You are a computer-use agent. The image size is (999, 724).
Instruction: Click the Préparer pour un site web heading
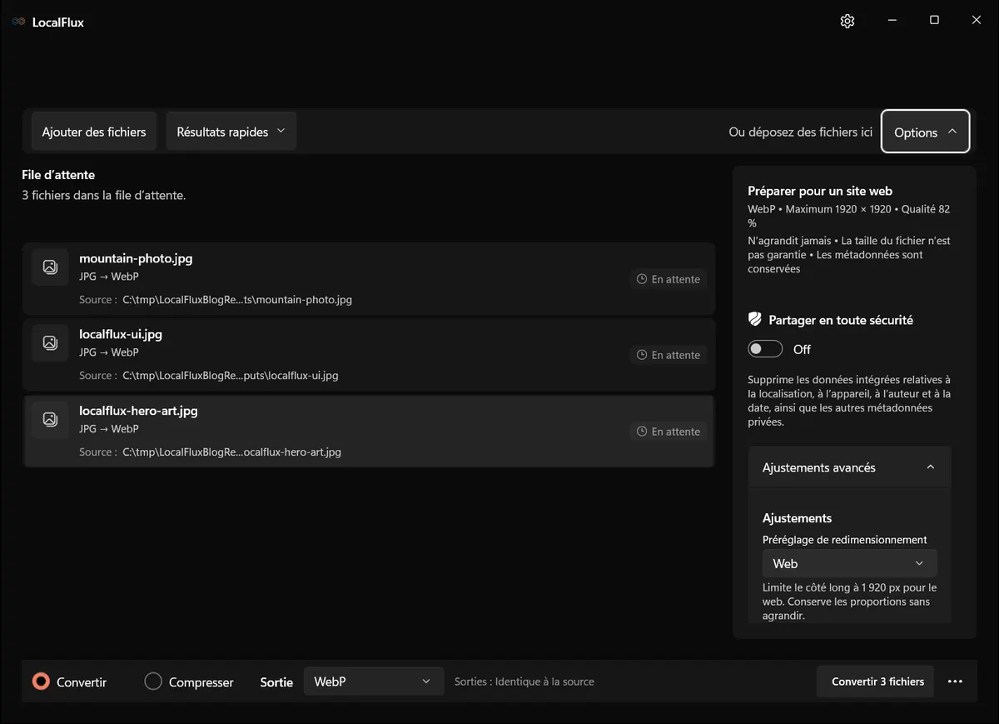[x=820, y=191]
